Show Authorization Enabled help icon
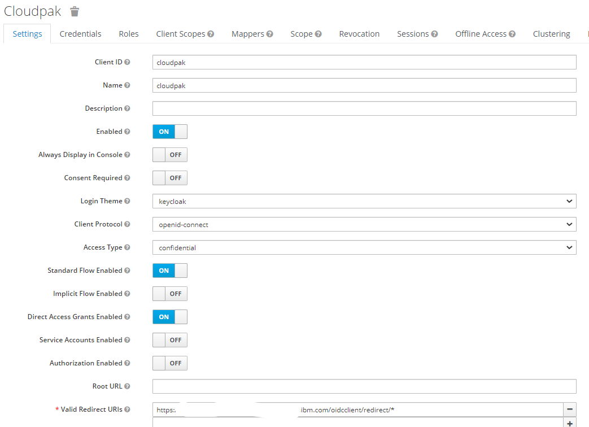The width and height of the screenshot is (589, 427). (127, 363)
